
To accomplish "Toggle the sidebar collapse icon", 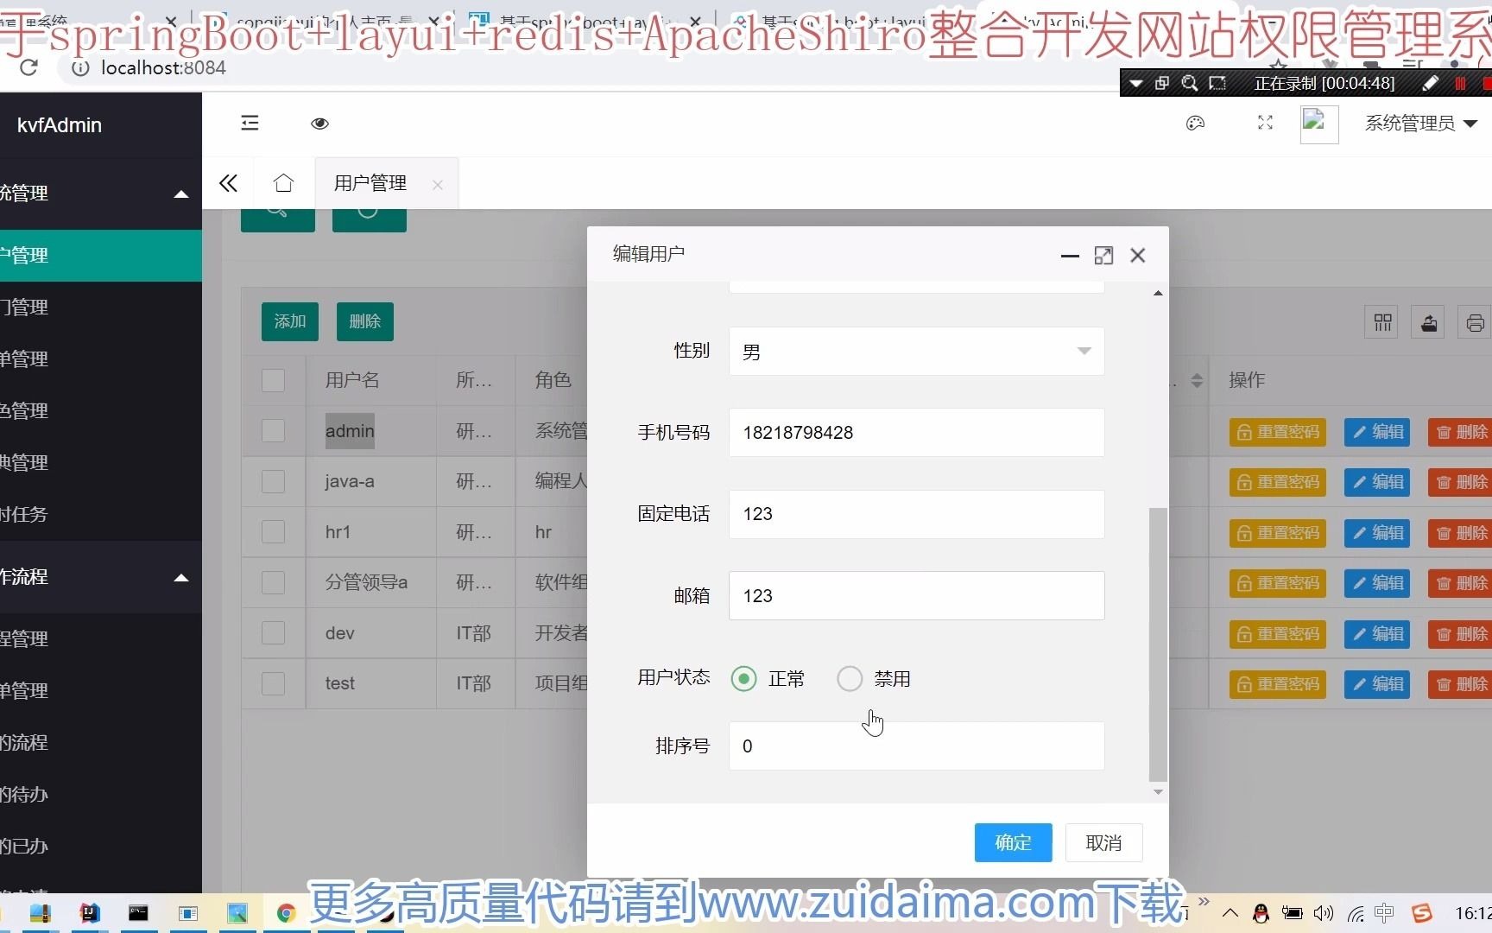I will [250, 124].
